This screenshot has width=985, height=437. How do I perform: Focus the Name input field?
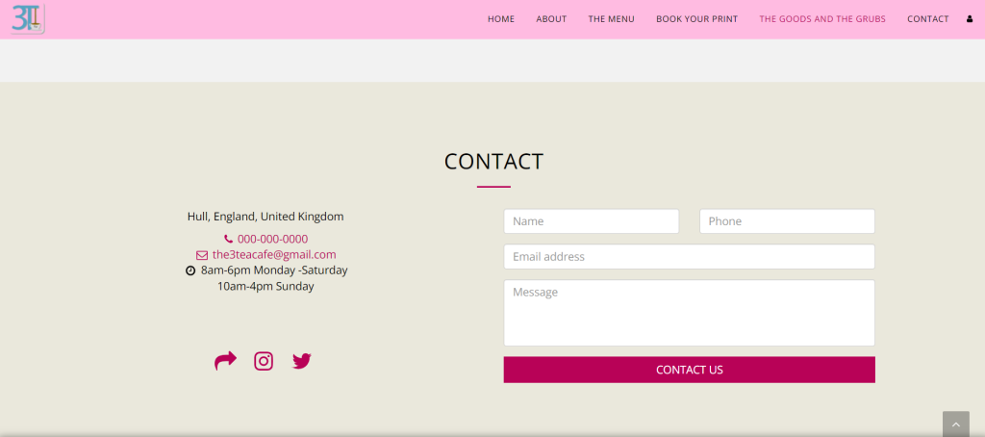pyautogui.click(x=592, y=221)
